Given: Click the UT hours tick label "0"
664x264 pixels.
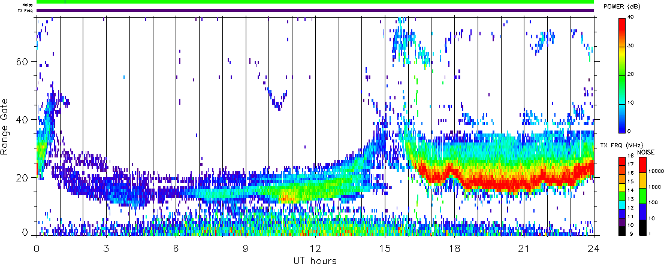Looking at the screenshot, I should 37,248.
